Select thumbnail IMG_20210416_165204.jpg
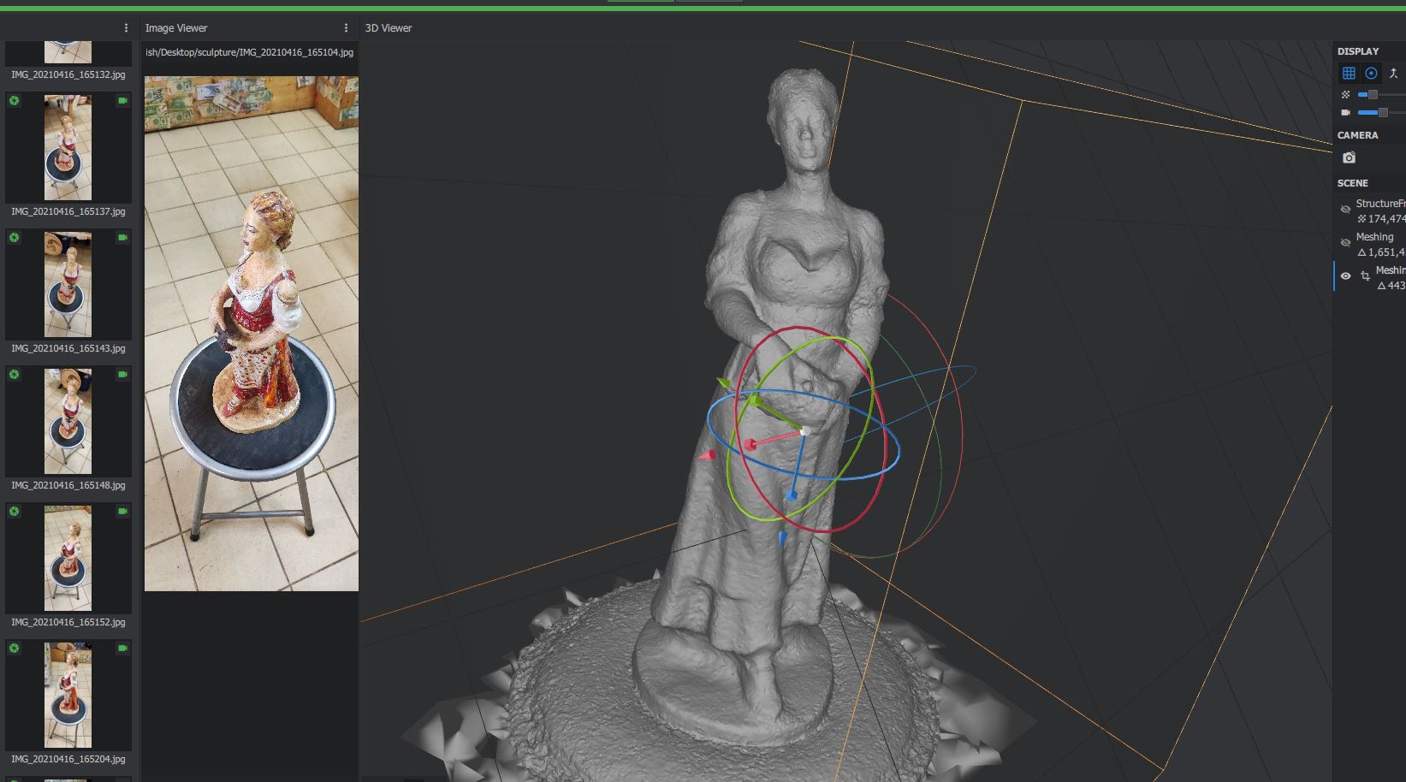The height and width of the screenshot is (782, 1406). pos(68,695)
